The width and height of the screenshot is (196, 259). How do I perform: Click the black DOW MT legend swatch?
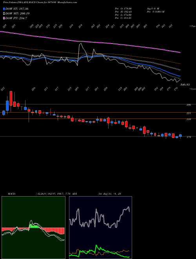[4, 13]
